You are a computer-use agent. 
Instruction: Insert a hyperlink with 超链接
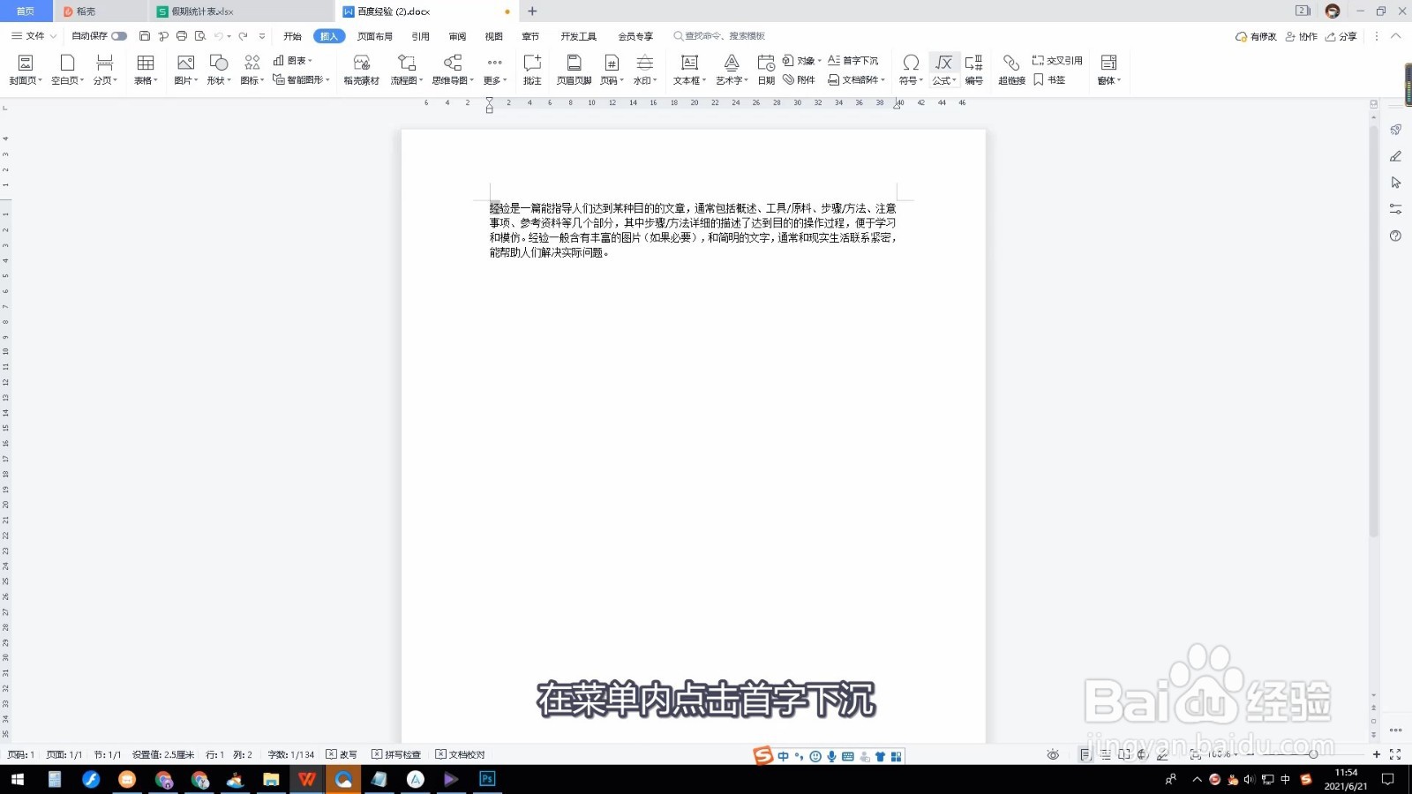(1011, 69)
